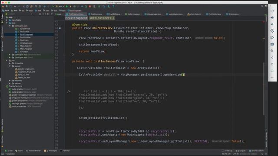Image resolution: width=278 pixels, height=156 pixels.
Task: Select FruitDAO in project tree
Action: point(24,32)
